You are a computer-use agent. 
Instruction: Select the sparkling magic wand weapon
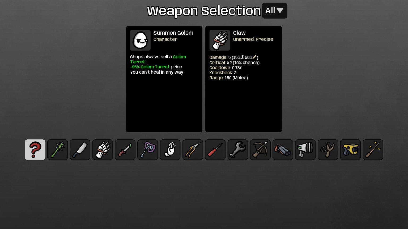point(373,150)
